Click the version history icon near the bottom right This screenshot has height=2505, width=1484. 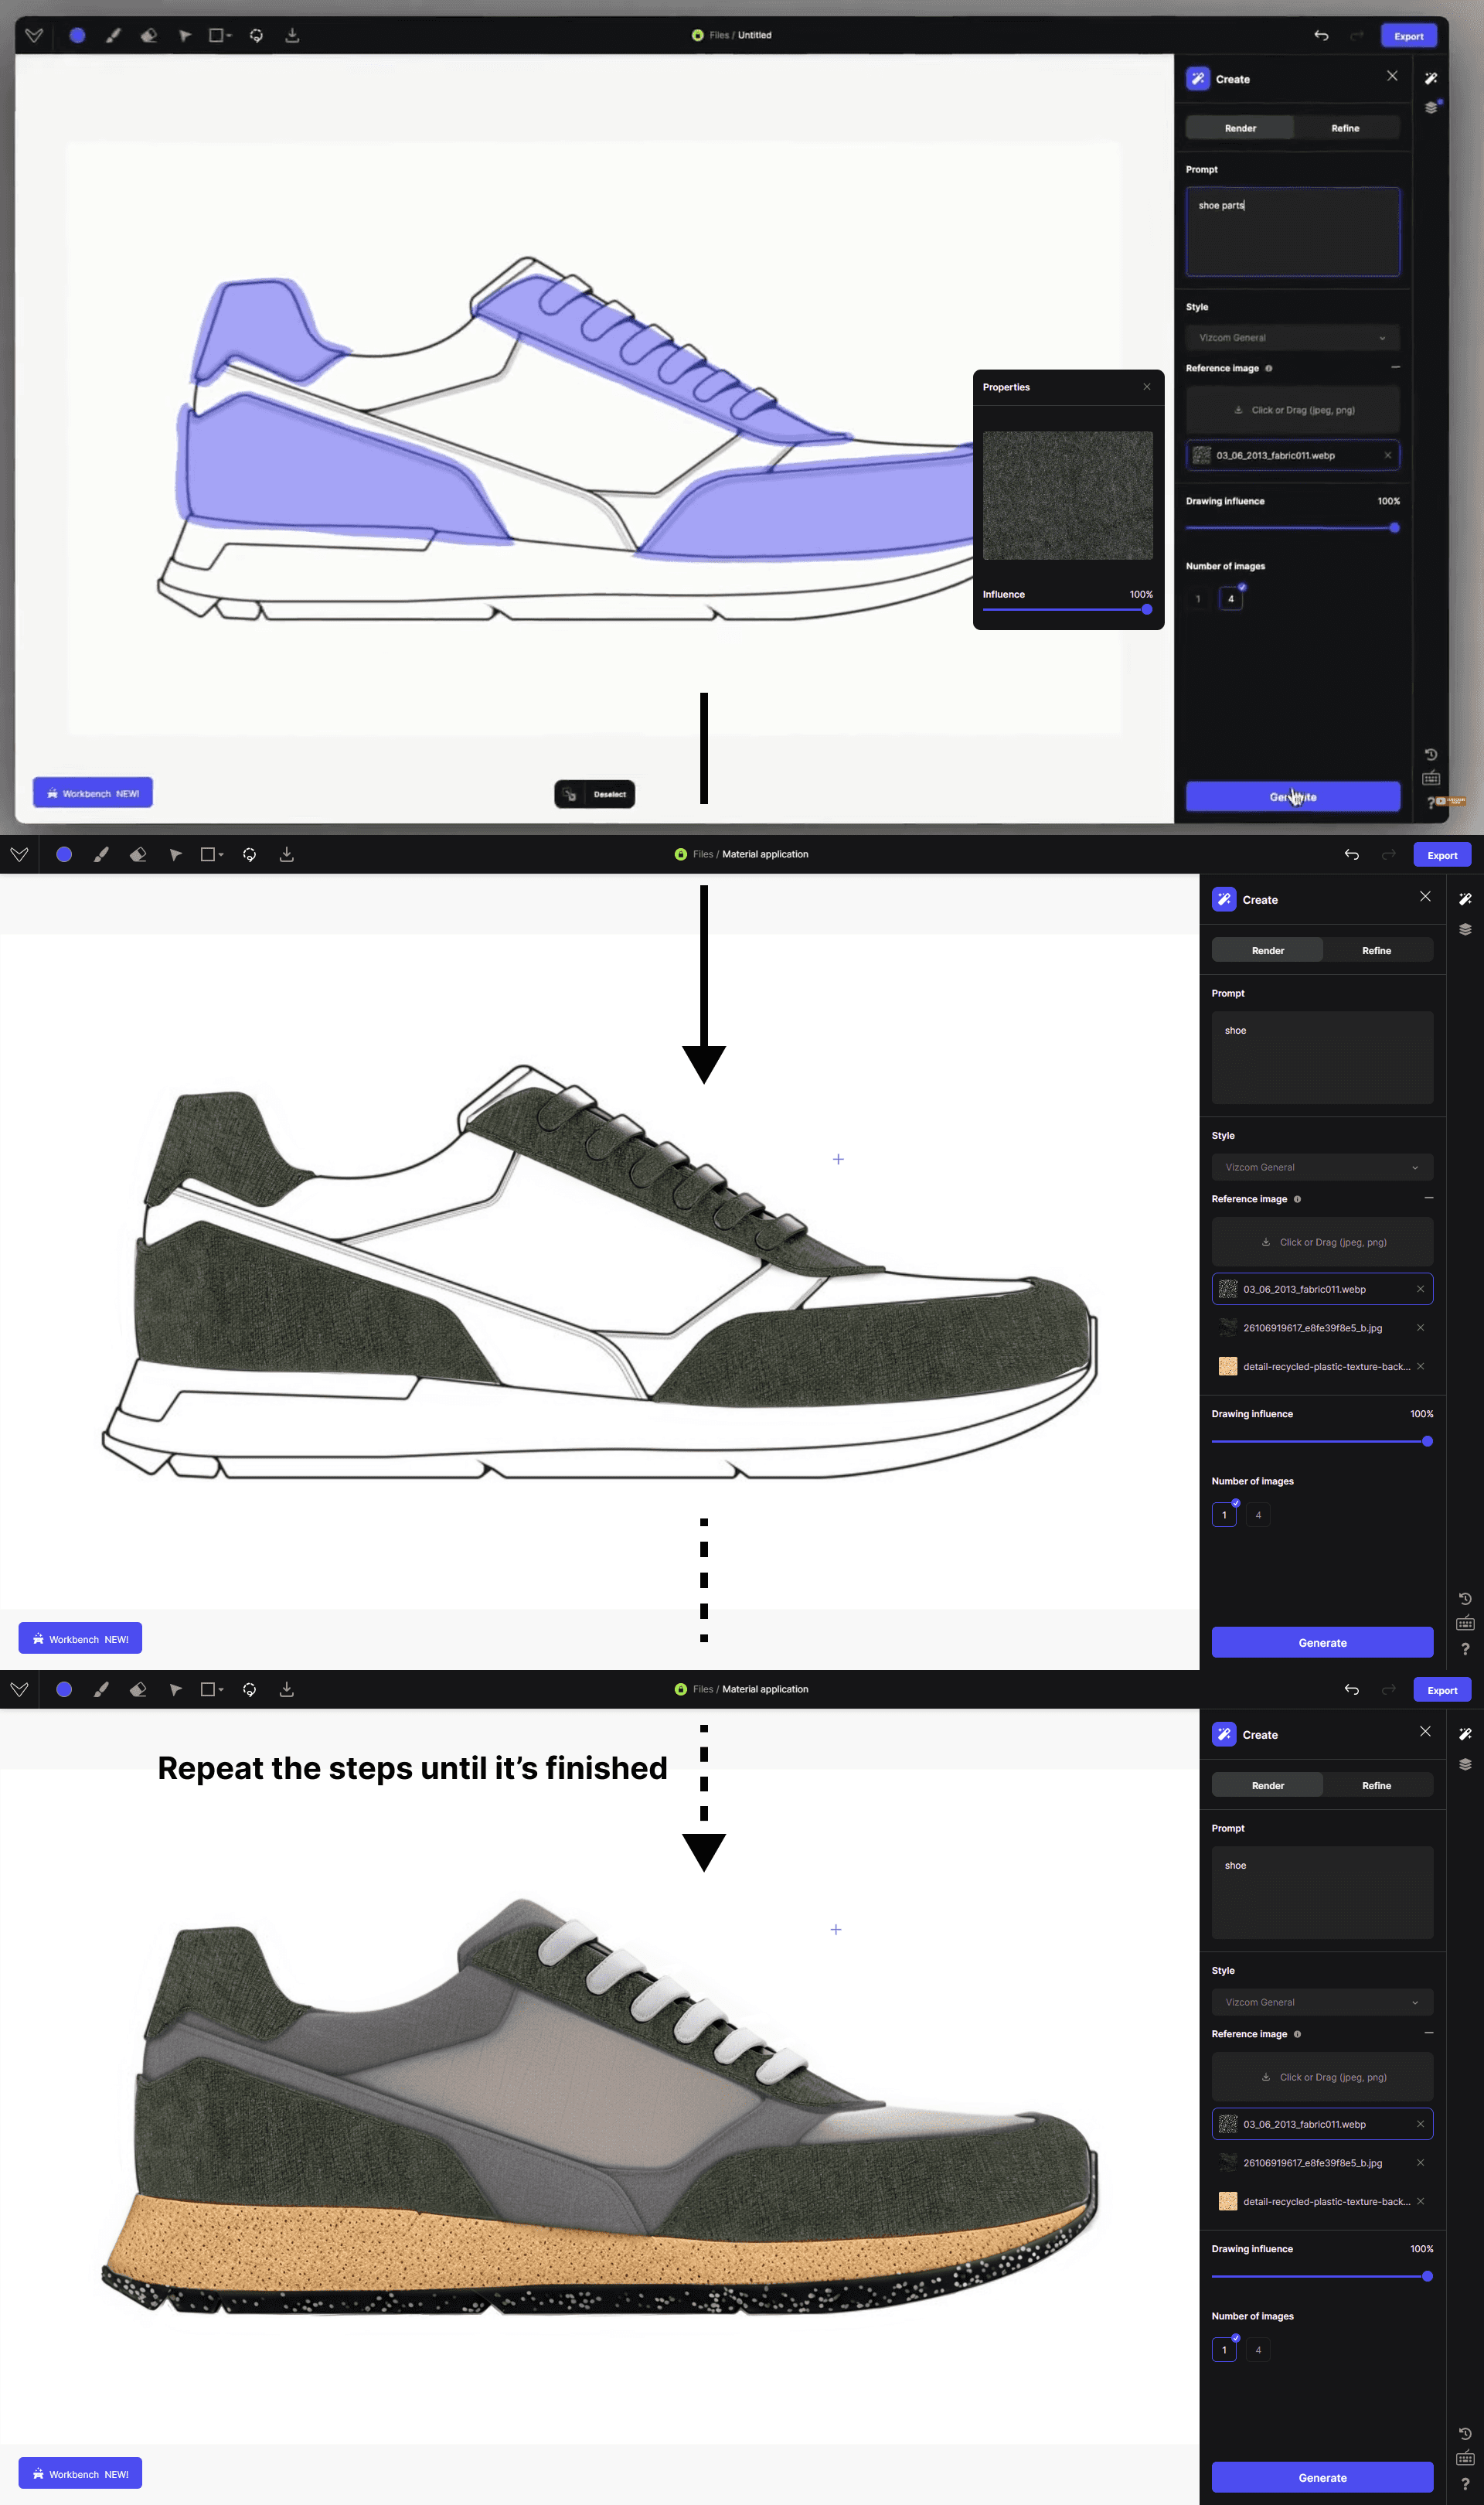[x=1430, y=754]
